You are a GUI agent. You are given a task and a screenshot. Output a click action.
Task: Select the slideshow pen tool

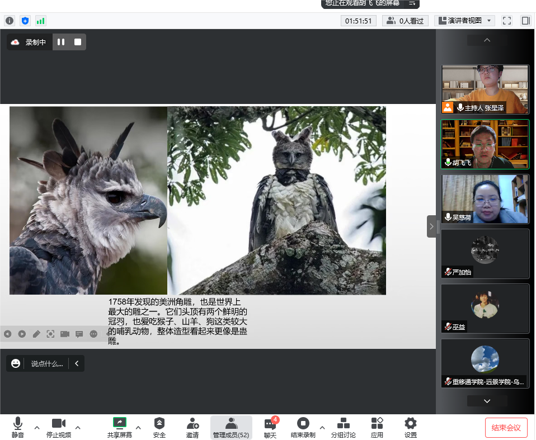click(36, 334)
